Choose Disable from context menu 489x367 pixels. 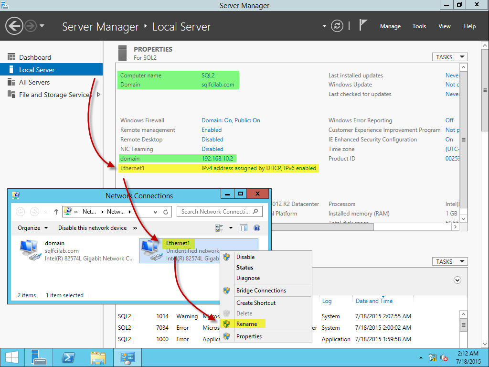[266, 257]
